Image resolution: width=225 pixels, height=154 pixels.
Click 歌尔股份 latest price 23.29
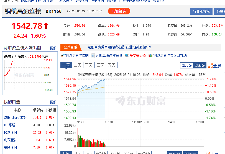(37, 132)
